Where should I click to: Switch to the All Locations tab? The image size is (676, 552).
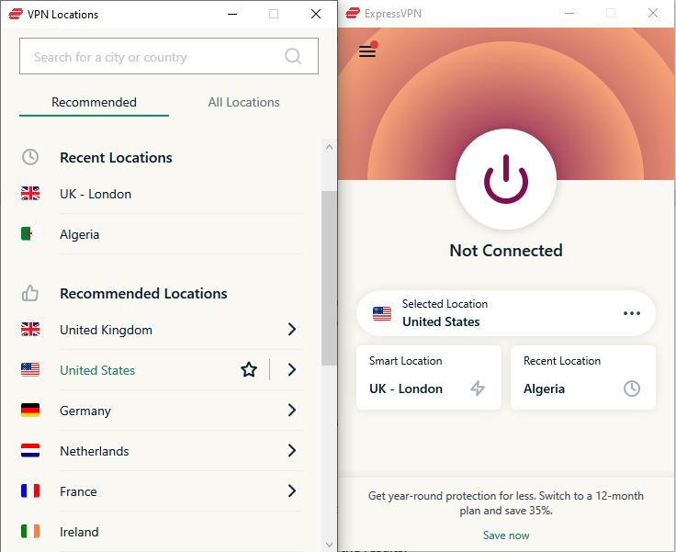point(243,103)
